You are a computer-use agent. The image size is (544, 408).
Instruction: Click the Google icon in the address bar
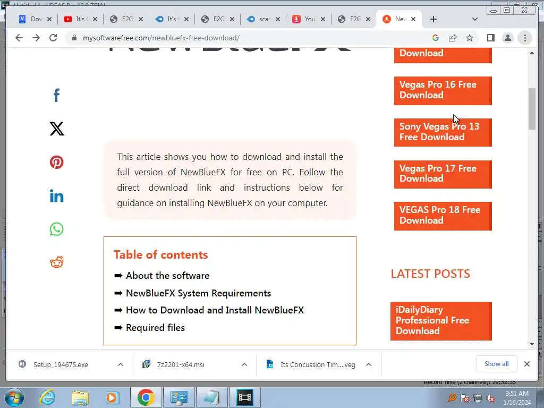point(436,38)
